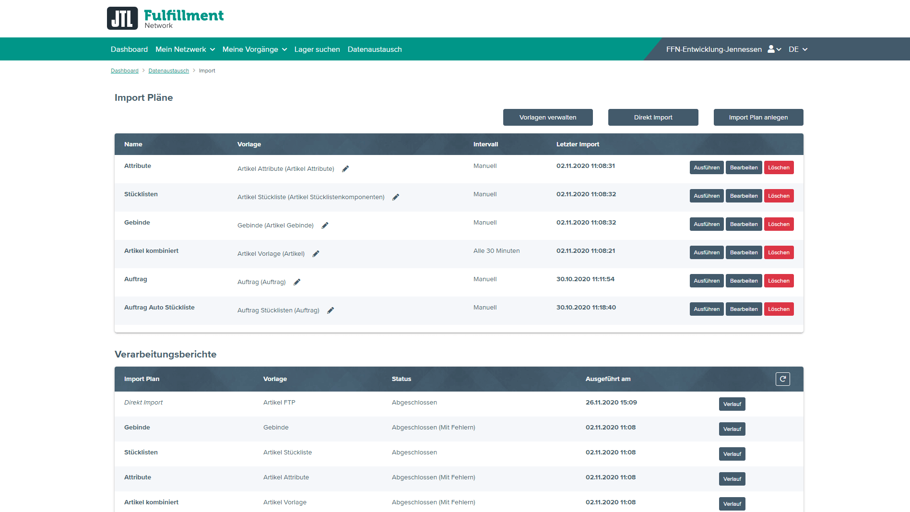
Task: Click the pencil icon beside Auftrag (Auftrag)
Action: point(297,282)
